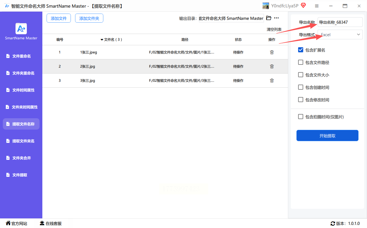Enable the 包含文件路径 checkbox

point(301,63)
